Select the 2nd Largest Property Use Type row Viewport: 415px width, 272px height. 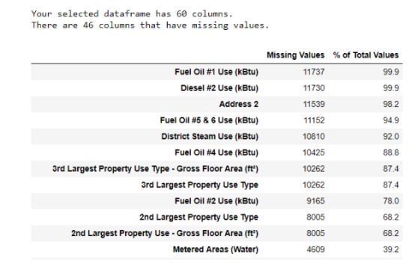pos(216,217)
